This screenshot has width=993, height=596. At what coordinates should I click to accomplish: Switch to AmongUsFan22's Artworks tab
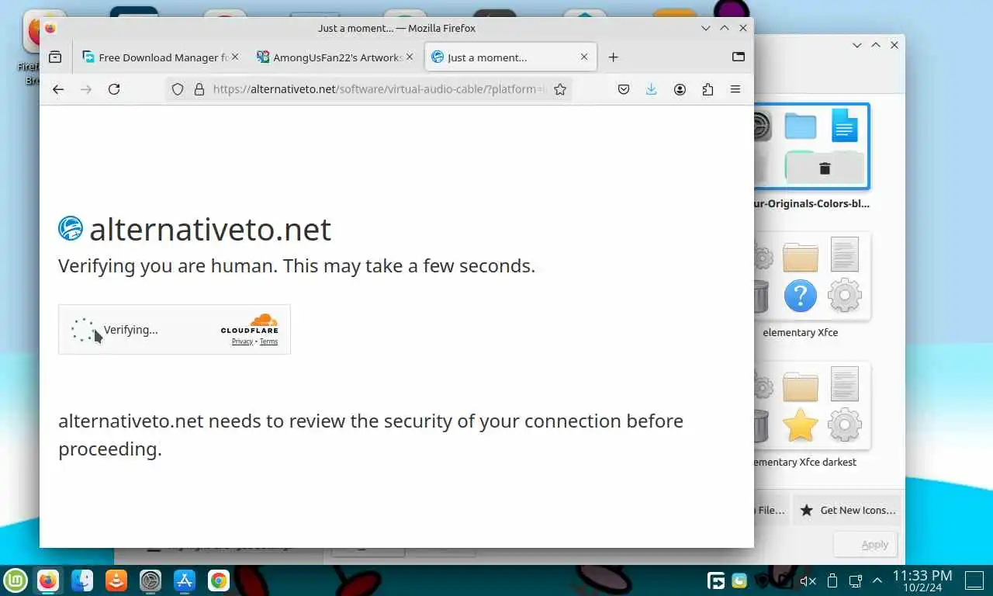[x=335, y=57]
